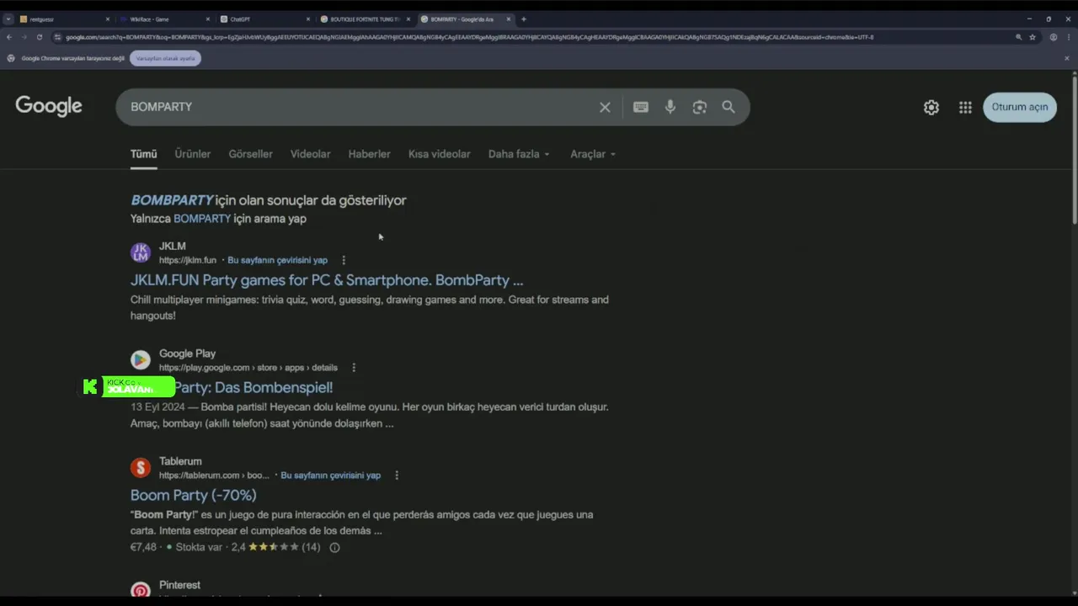
Task: Bookmark this page with the star icon
Action: coord(1033,37)
